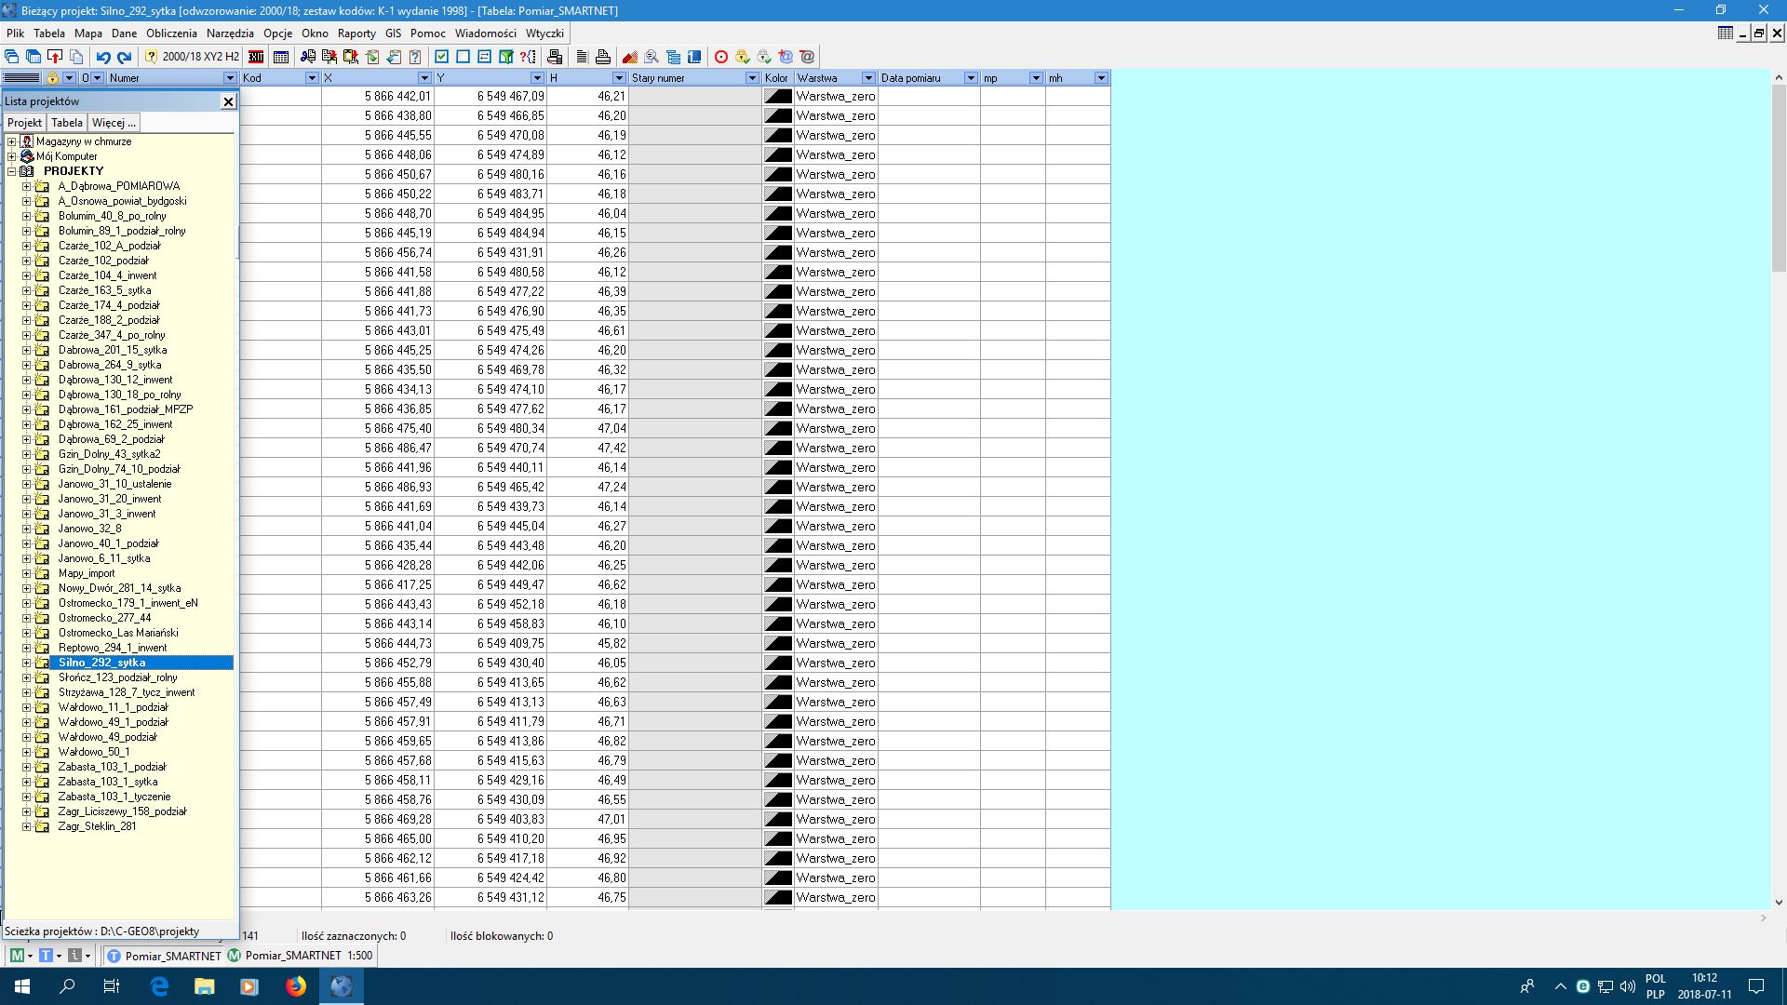1787x1005 pixels.
Task: Click the yellow padlock toolbar icon
Action: coord(743,57)
